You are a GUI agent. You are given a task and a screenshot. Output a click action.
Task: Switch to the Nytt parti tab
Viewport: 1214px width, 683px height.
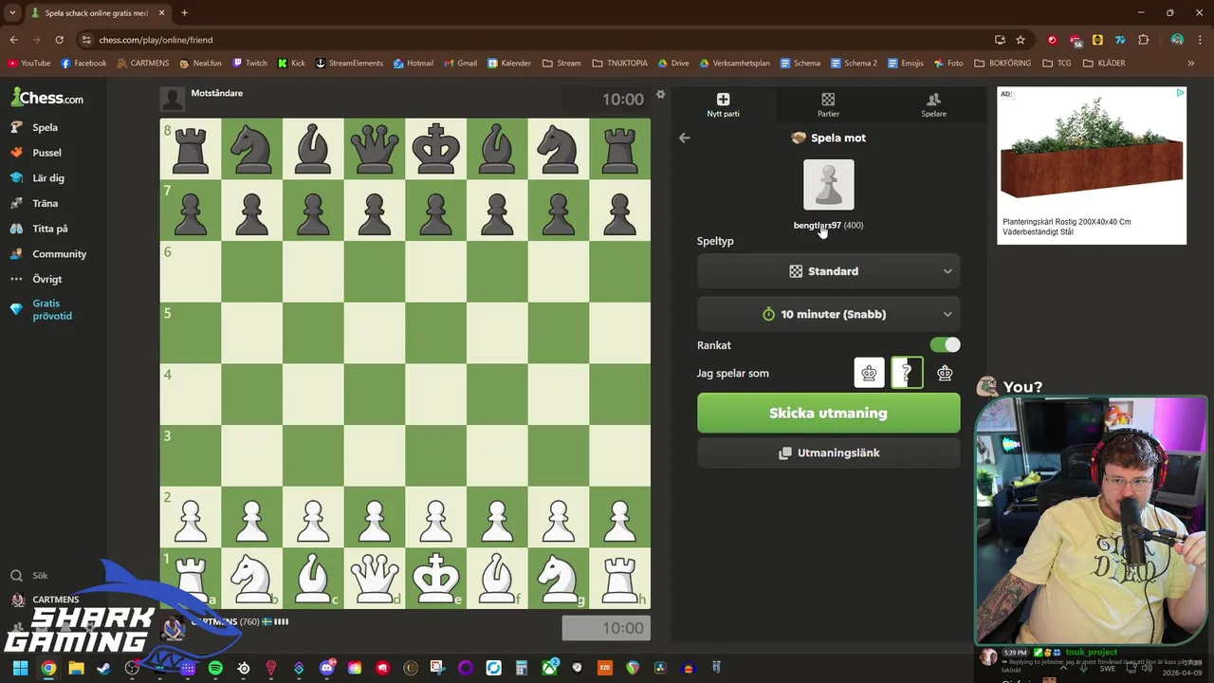(x=723, y=104)
